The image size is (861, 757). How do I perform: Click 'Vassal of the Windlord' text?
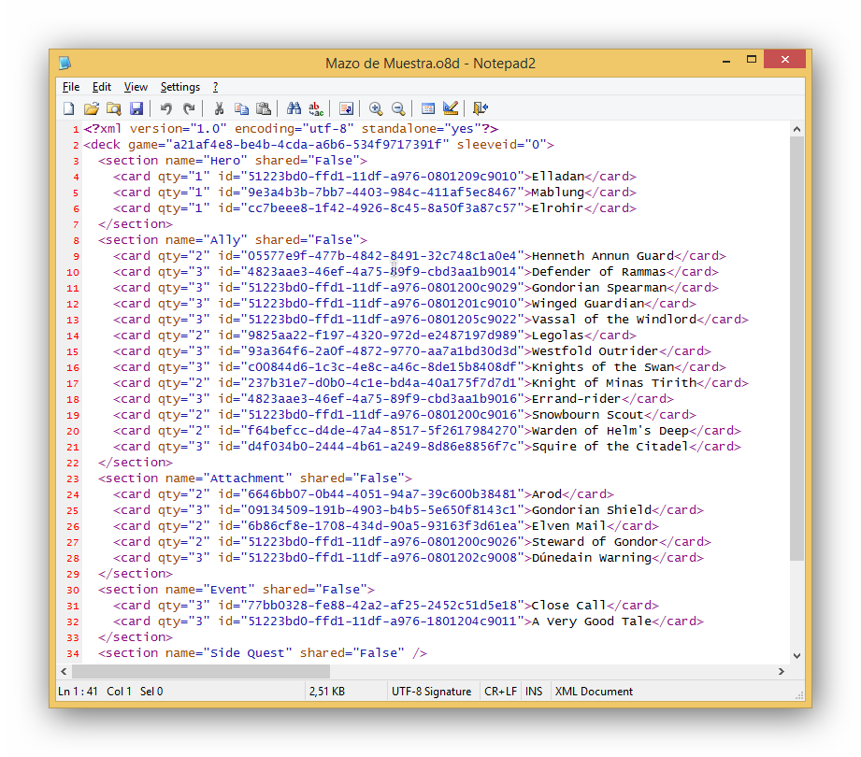pos(614,320)
